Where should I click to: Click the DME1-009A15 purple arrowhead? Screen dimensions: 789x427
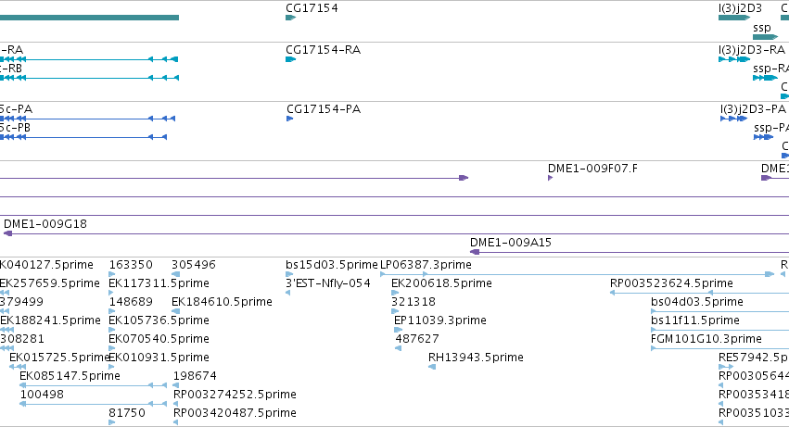(474, 252)
